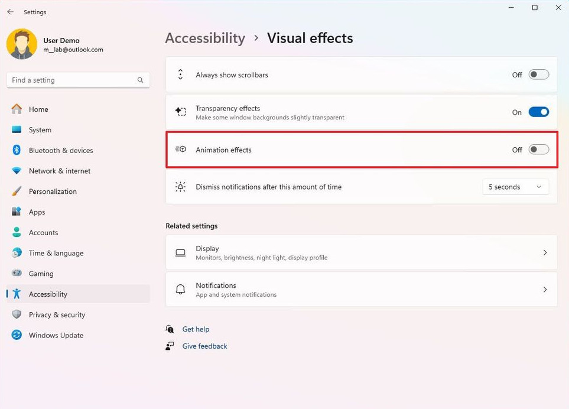
Task: Open the 5 seconds notification dropdown
Action: [x=515, y=187]
